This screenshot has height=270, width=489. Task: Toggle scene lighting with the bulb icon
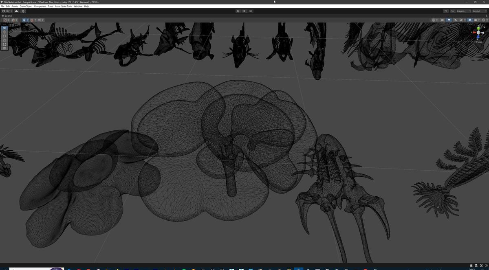point(449,20)
